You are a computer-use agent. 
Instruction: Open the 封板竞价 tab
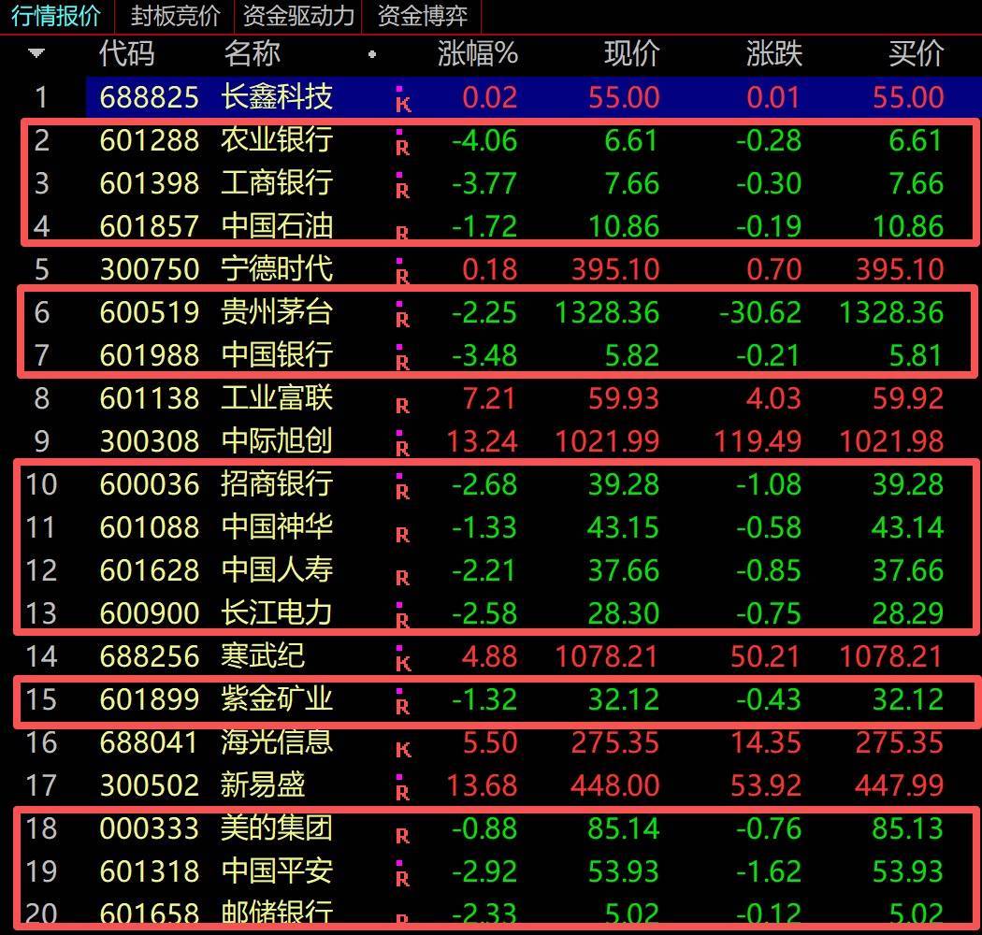click(175, 16)
